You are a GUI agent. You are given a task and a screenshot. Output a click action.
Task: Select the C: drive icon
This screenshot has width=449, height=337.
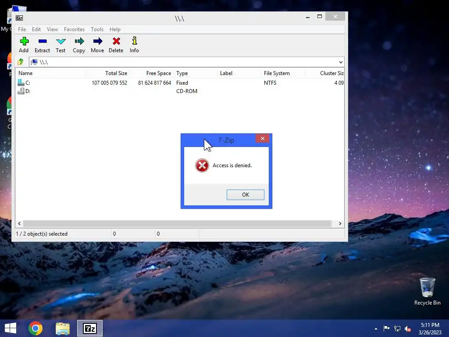(21, 82)
